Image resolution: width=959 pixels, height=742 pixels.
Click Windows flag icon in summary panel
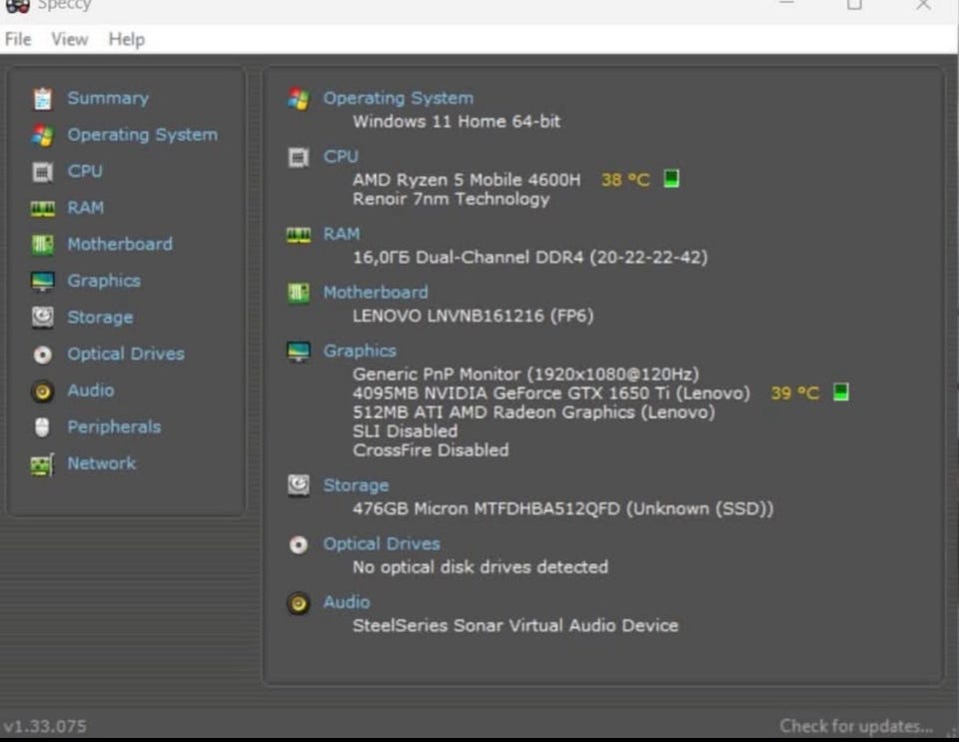pos(299,99)
